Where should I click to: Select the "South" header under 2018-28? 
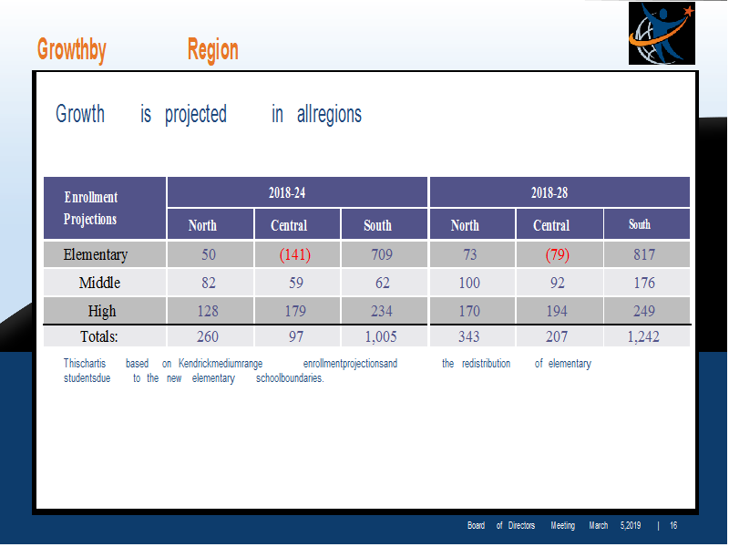coord(647,224)
